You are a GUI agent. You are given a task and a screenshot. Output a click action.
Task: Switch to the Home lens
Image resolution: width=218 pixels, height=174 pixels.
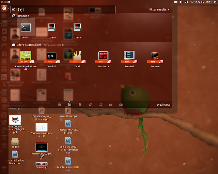coord(60,105)
